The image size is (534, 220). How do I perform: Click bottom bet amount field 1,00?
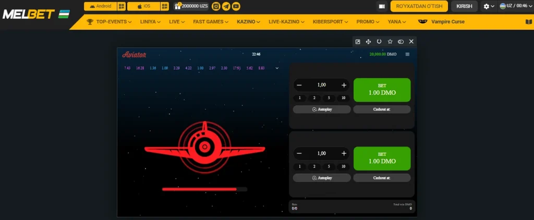click(x=321, y=154)
